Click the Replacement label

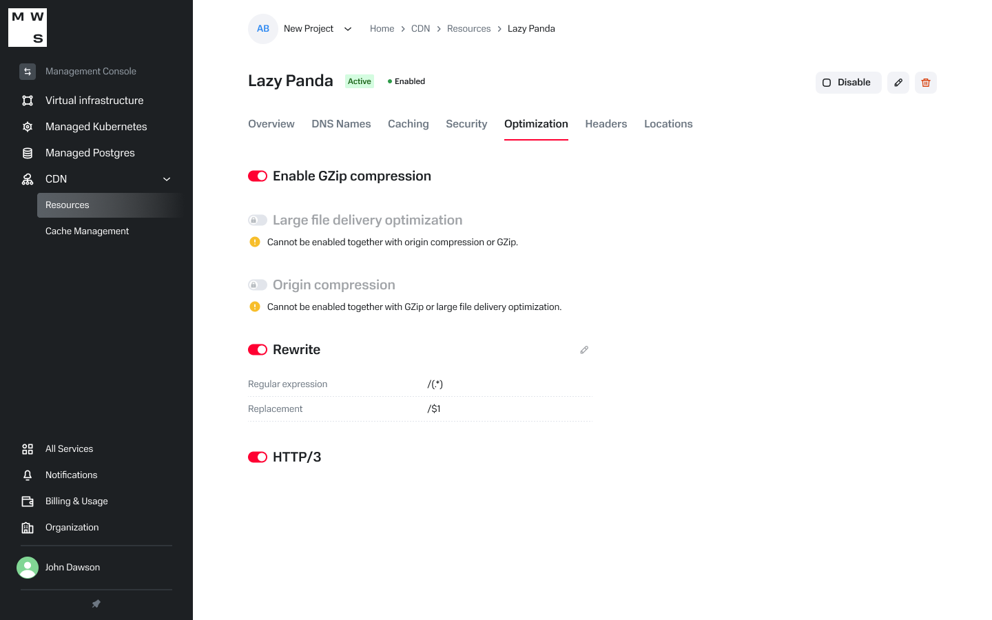(x=276, y=409)
